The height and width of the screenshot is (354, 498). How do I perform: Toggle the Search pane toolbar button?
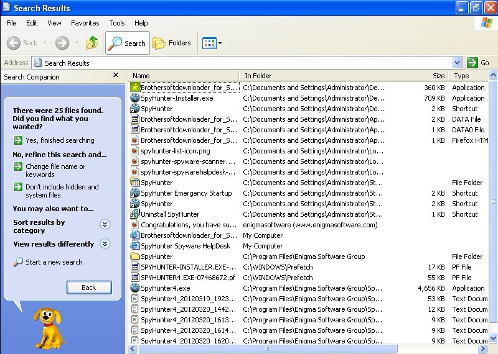128,43
